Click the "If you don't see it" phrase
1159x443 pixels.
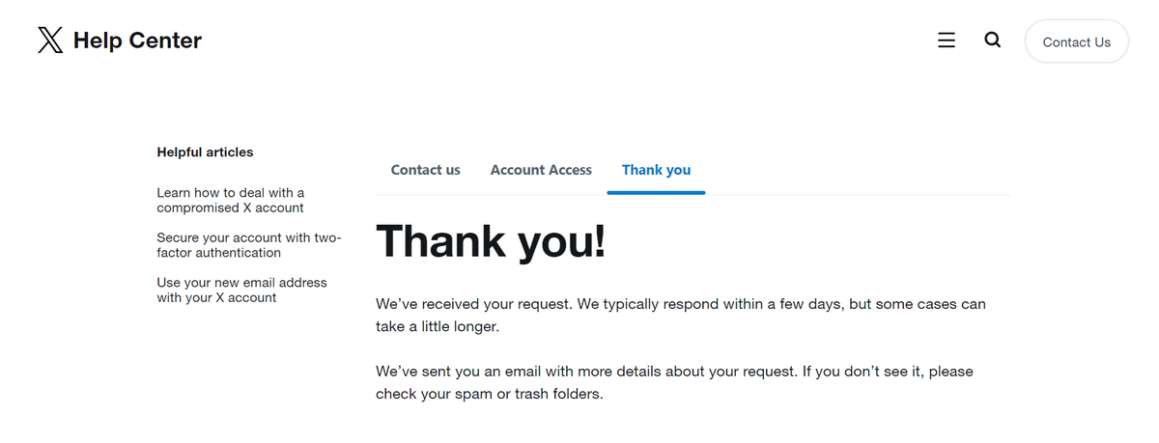tap(862, 372)
